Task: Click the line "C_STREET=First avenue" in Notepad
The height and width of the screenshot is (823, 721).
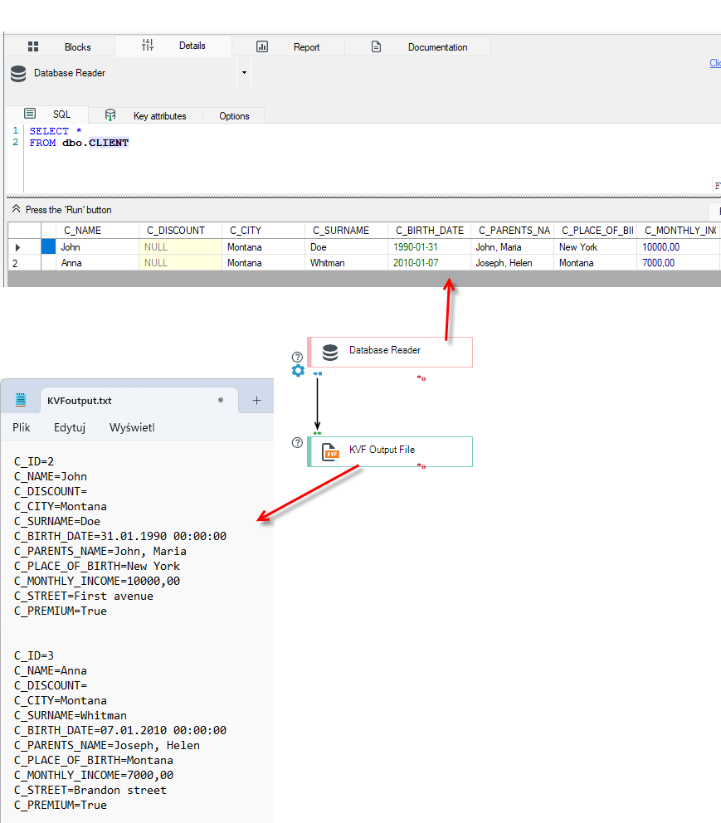Action: (x=84, y=596)
